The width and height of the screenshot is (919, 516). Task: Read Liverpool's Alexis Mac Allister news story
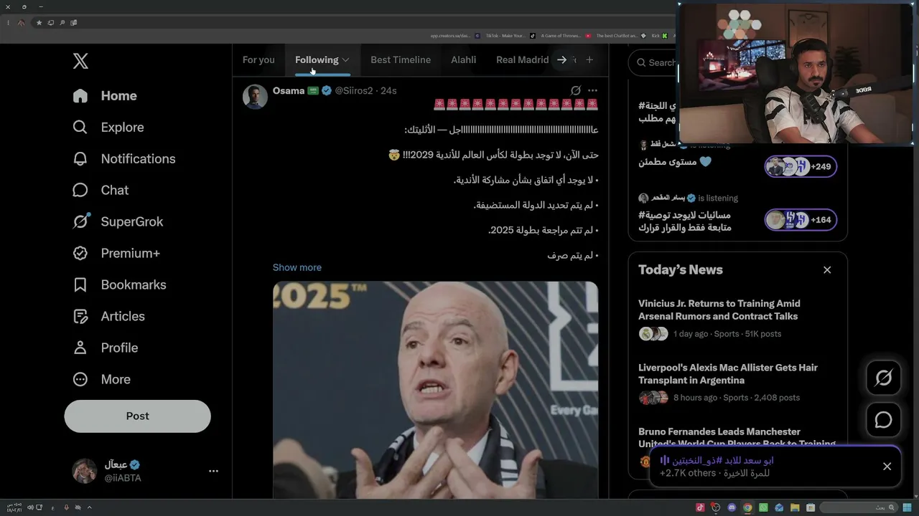click(737, 382)
